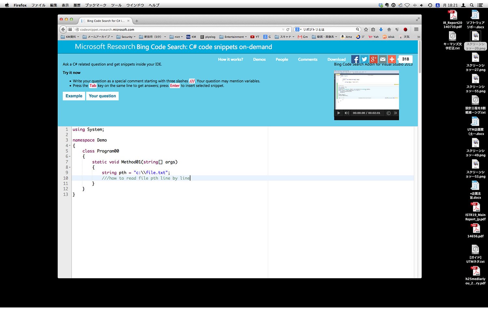Open the How it works? link

click(x=230, y=60)
